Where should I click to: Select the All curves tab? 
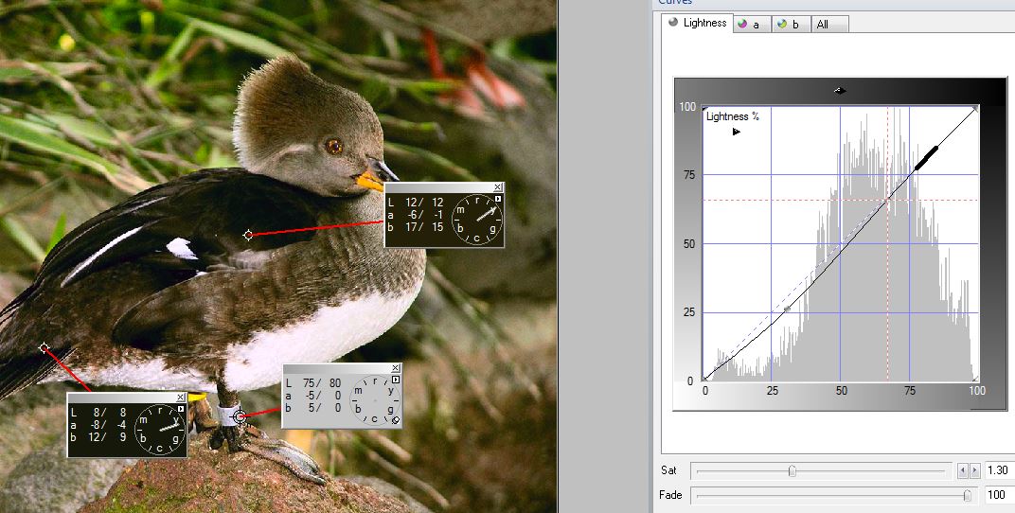coord(829,24)
